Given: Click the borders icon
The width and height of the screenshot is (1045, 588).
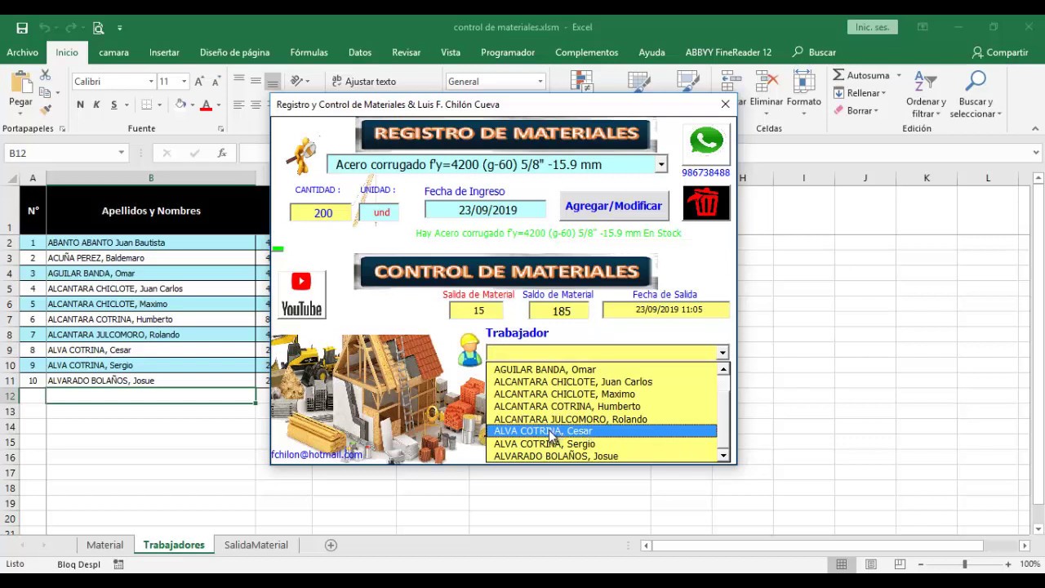Looking at the screenshot, I should [146, 105].
